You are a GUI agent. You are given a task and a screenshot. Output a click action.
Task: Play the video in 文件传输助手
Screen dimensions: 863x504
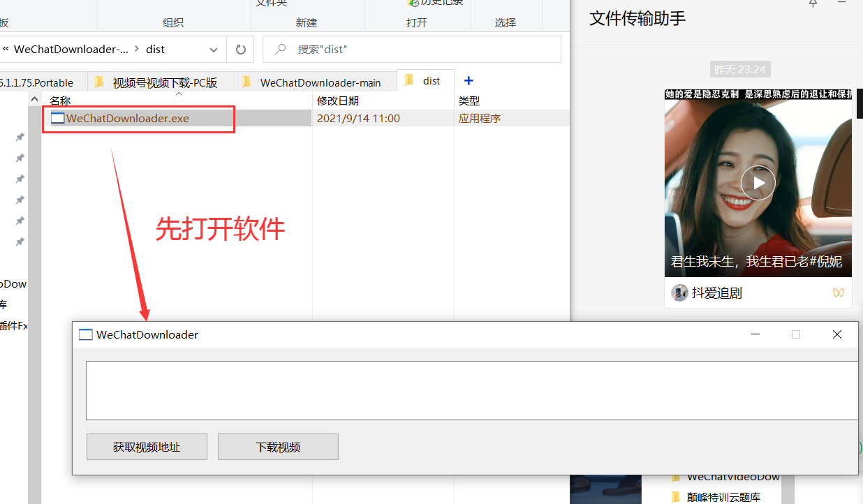pos(758,182)
